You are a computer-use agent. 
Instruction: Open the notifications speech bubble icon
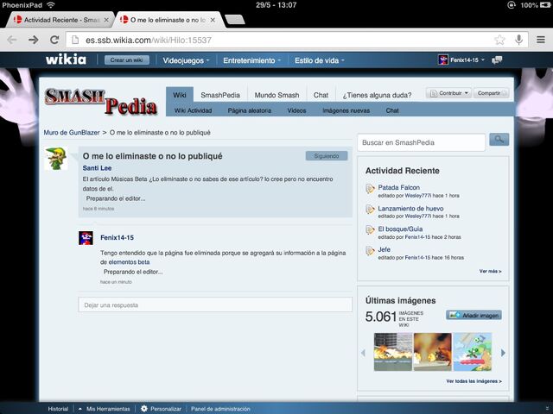coord(497,60)
